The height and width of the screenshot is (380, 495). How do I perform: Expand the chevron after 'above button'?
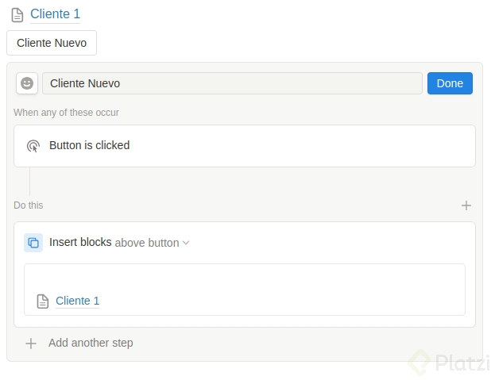(186, 243)
